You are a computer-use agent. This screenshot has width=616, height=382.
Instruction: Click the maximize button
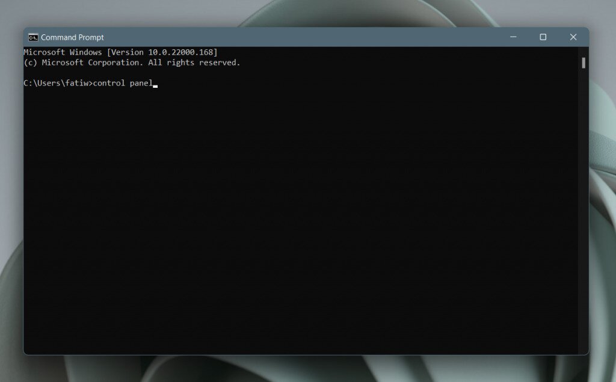tap(543, 37)
